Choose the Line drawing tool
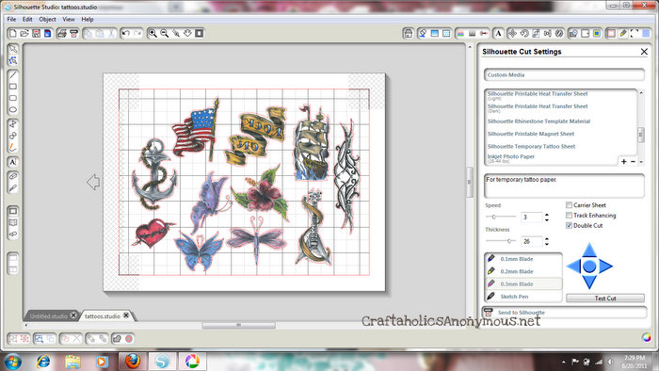The width and height of the screenshot is (659, 371). [13, 74]
